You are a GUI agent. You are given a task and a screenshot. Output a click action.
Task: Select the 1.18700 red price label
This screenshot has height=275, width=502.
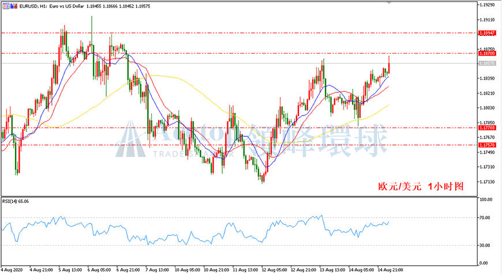pyautogui.click(x=487, y=54)
